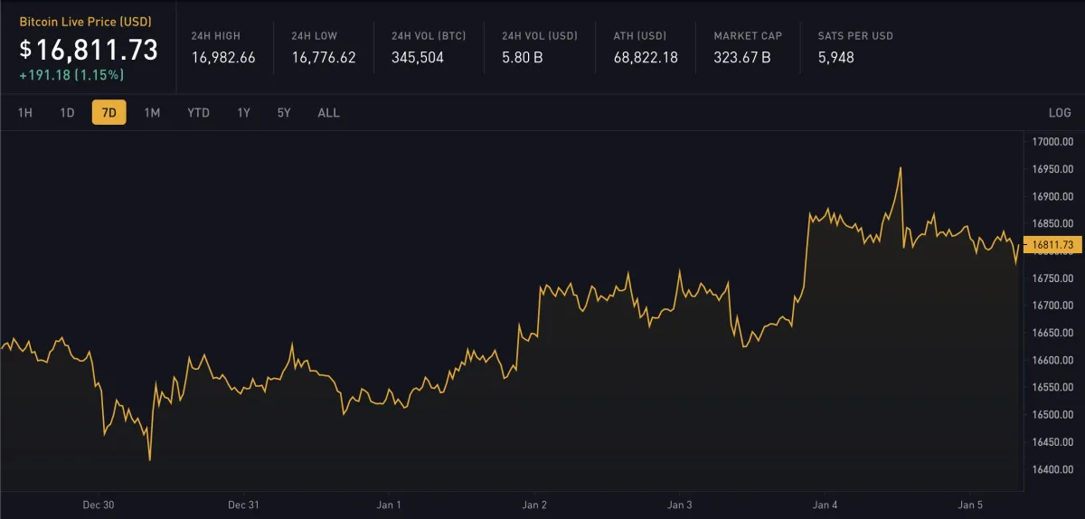Click the Bitcoin Live Price heading

(x=86, y=20)
